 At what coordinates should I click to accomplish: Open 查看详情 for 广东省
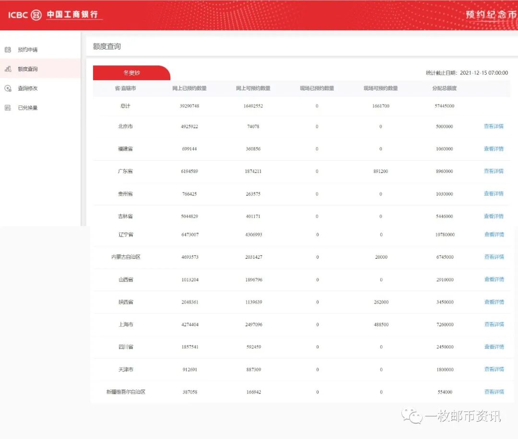pyautogui.click(x=494, y=171)
